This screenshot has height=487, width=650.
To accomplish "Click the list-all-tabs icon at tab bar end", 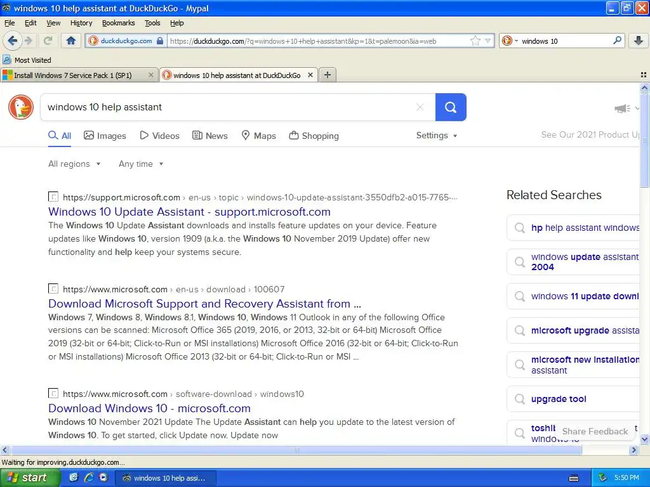I will click(x=644, y=75).
